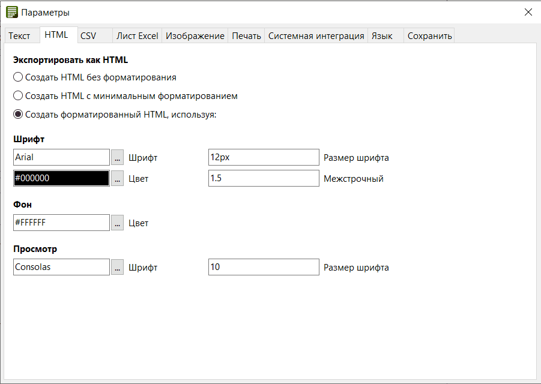Go to the Печать tab
Viewport: 541px width, 384px height.
click(x=246, y=36)
